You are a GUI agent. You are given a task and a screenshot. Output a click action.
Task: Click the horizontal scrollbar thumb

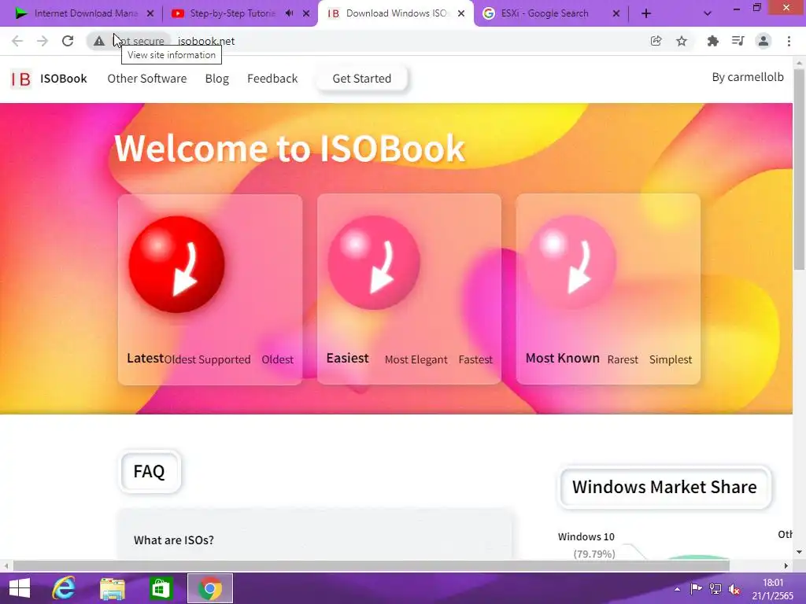[372, 565]
